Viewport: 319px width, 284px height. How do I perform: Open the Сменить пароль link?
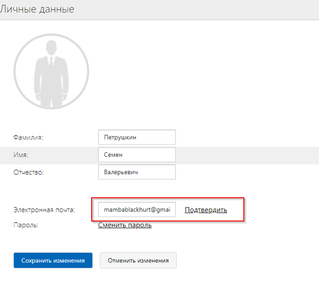click(x=125, y=225)
